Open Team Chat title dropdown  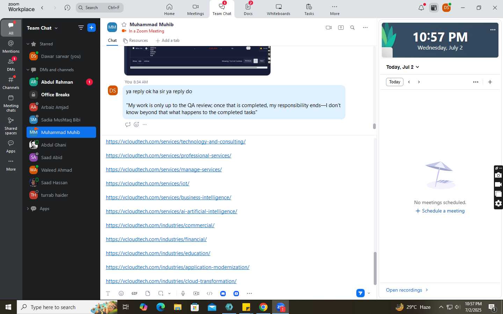click(x=42, y=28)
